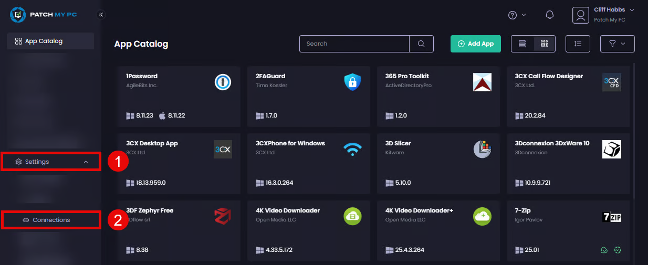The image size is (648, 265).
Task: Click the 3D Slicer app icon
Action: point(482,150)
